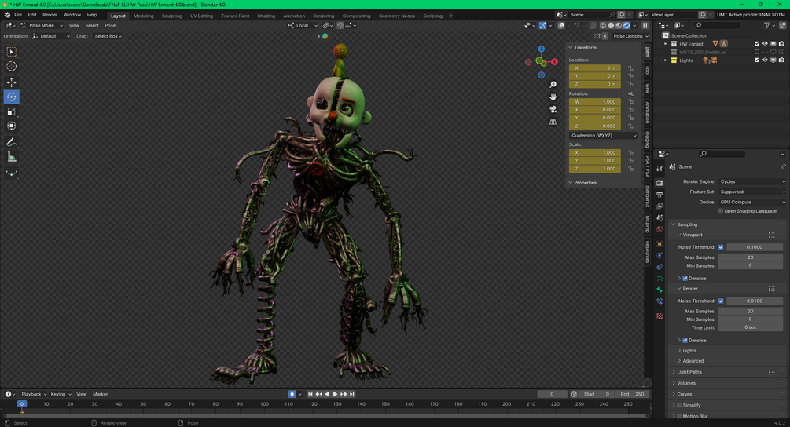Disable the Viewport Denoise checkbox

685,279
